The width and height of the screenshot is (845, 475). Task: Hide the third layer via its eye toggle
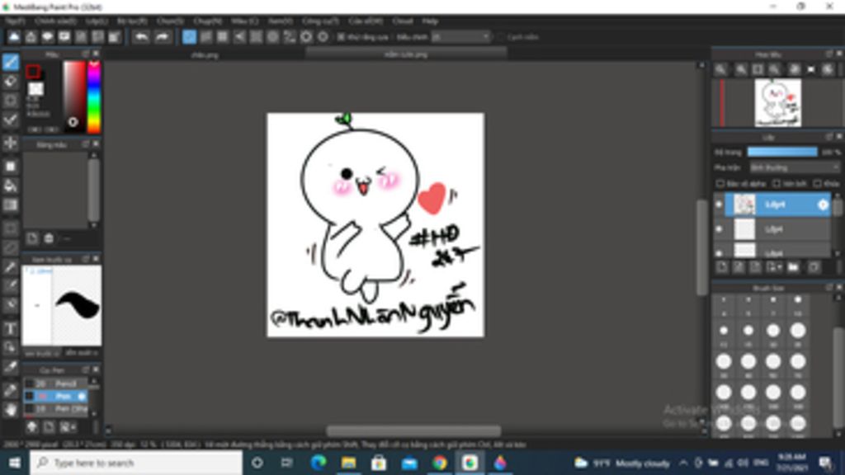[x=719, y=252]
